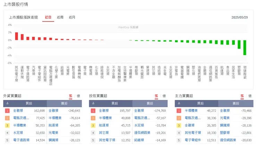Open 金融類 link with -240,643 in 外資賣超
Viewport: 257px width, 145px height.
coord(53,110)
